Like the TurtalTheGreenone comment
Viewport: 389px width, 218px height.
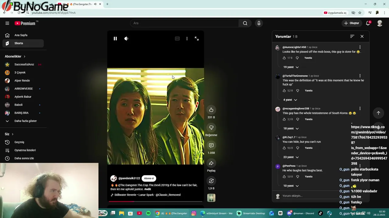point(284,91)
